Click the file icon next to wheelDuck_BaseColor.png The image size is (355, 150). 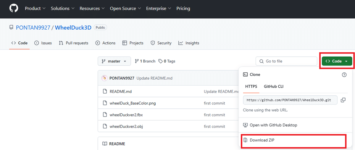(x=104, y=103)
